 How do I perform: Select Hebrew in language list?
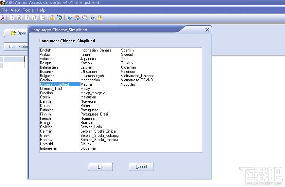click(x=46, y=140)
